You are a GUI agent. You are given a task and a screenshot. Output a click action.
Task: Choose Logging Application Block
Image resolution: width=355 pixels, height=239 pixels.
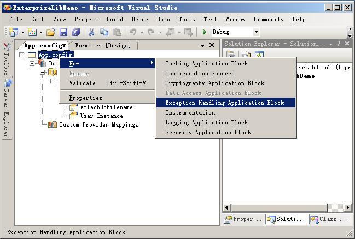click(226, 122)
